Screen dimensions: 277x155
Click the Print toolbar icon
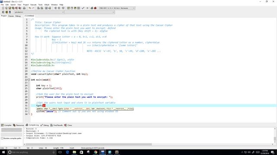click(x=24, y=8)
